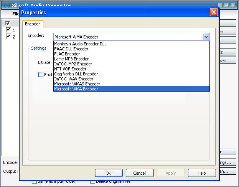Toggle Delete original files checkbox
Screen dimensions: 239x187
[x=92, y=182]
